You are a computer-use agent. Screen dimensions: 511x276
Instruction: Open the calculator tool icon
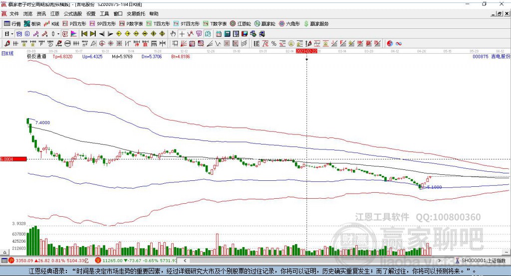click(227, 34)
